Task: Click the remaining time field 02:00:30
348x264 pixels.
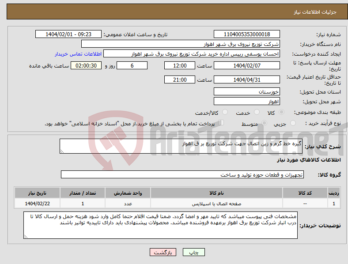Action: 86,65
